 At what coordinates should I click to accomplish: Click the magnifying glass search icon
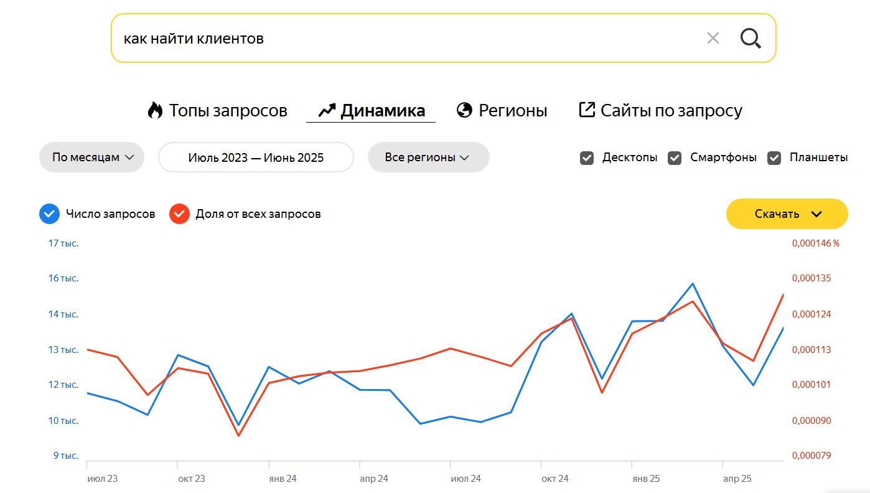click(751, 39)
